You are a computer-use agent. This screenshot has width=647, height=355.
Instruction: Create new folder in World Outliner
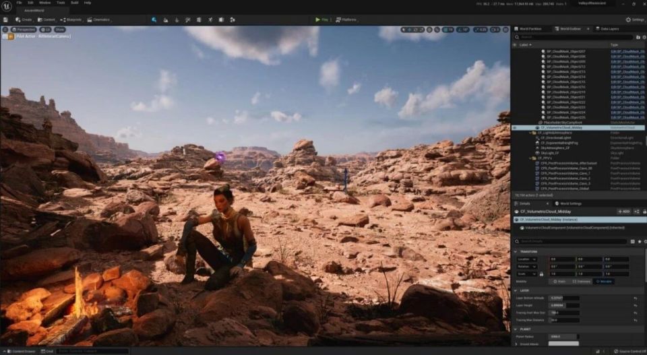638,37
